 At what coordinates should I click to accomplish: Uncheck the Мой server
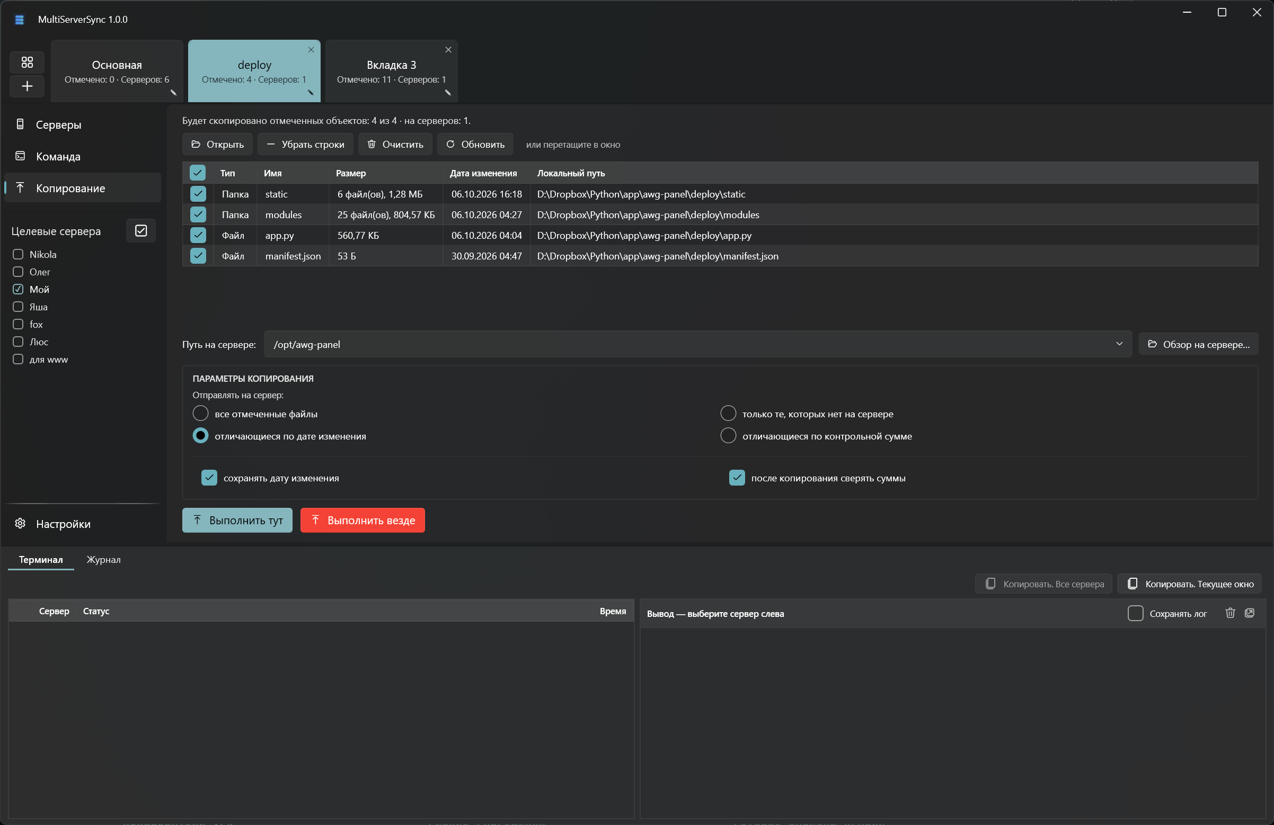click(x=18, y=289)
